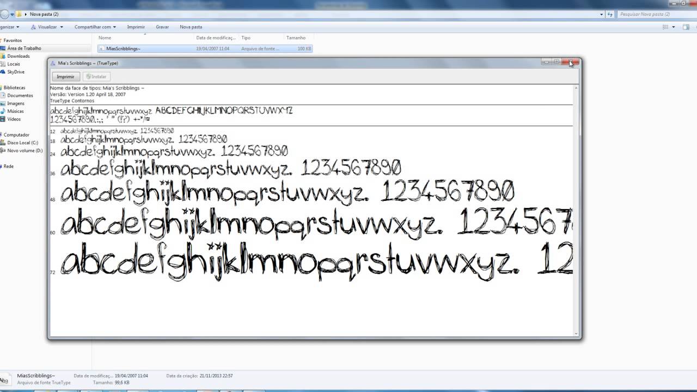The image size is (697, 392).
Task: Sort by the Data de modificaç… column
Action: click(x=217, y=38)
